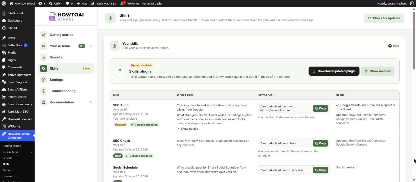Copy the Social Schedule command

320,170
